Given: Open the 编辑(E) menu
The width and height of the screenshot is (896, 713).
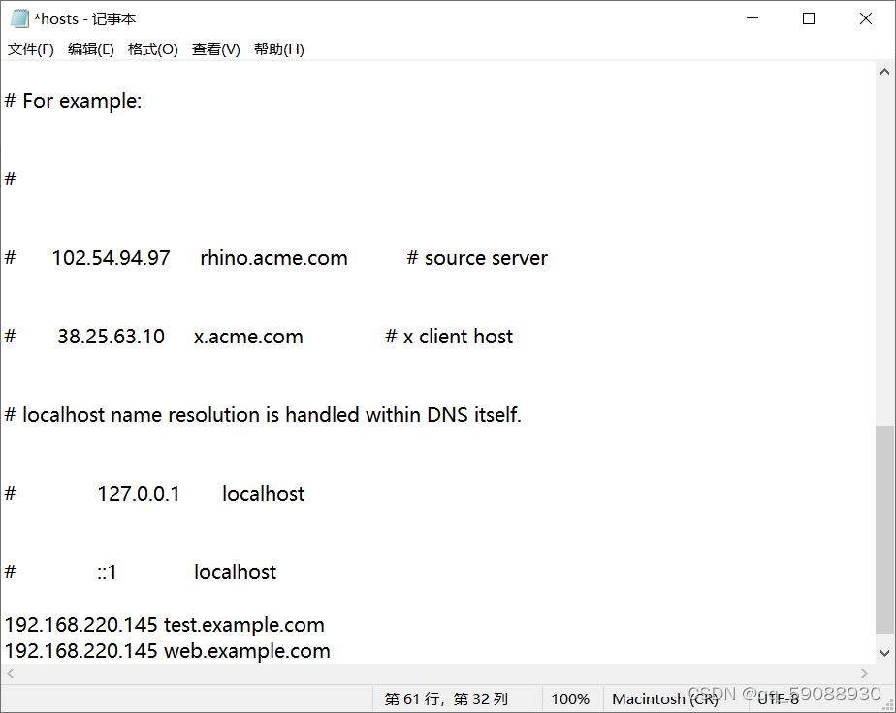Looking at the screenshot, I should [x=91, y=49].
